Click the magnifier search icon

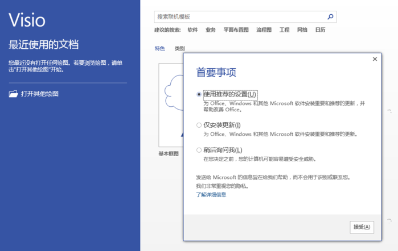tap(330, 16)
